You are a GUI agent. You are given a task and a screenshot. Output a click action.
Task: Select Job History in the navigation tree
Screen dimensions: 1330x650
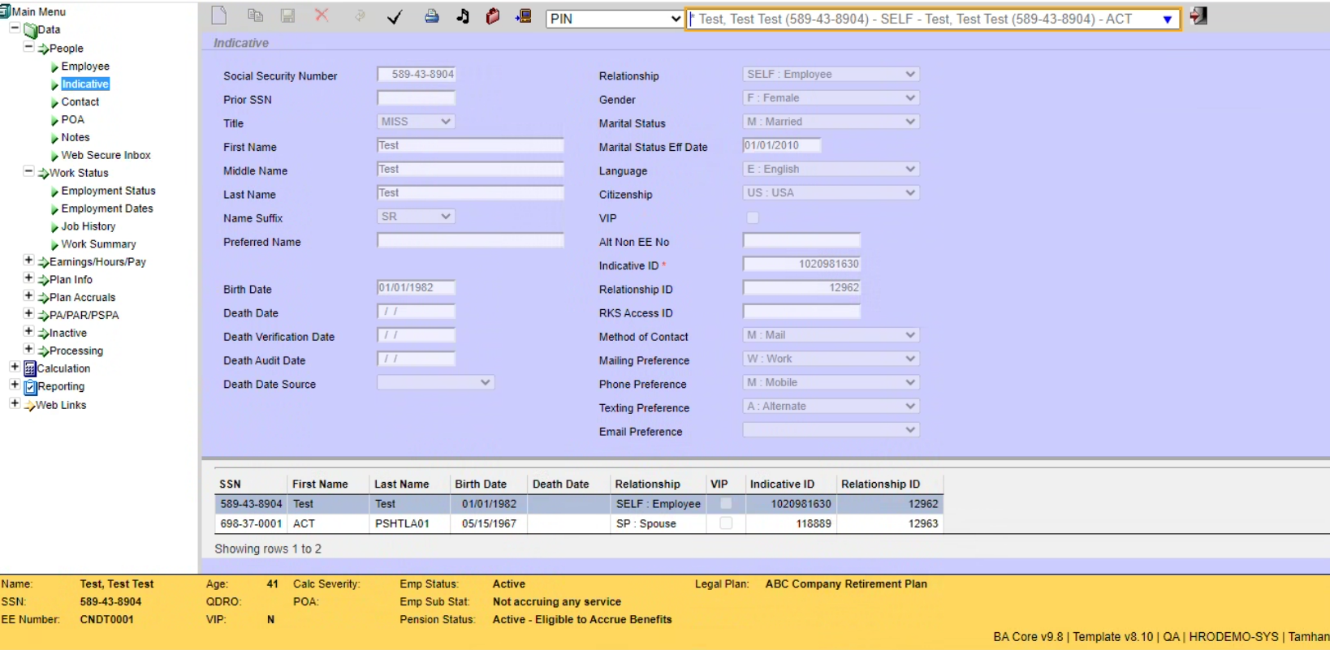point(88,226)
